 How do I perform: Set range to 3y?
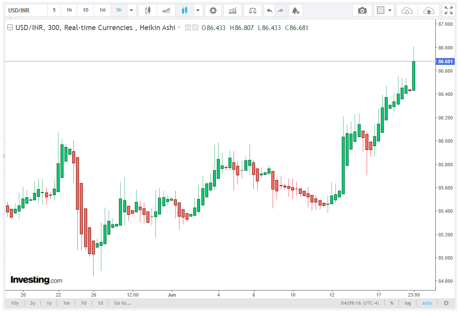pos(33,303)
